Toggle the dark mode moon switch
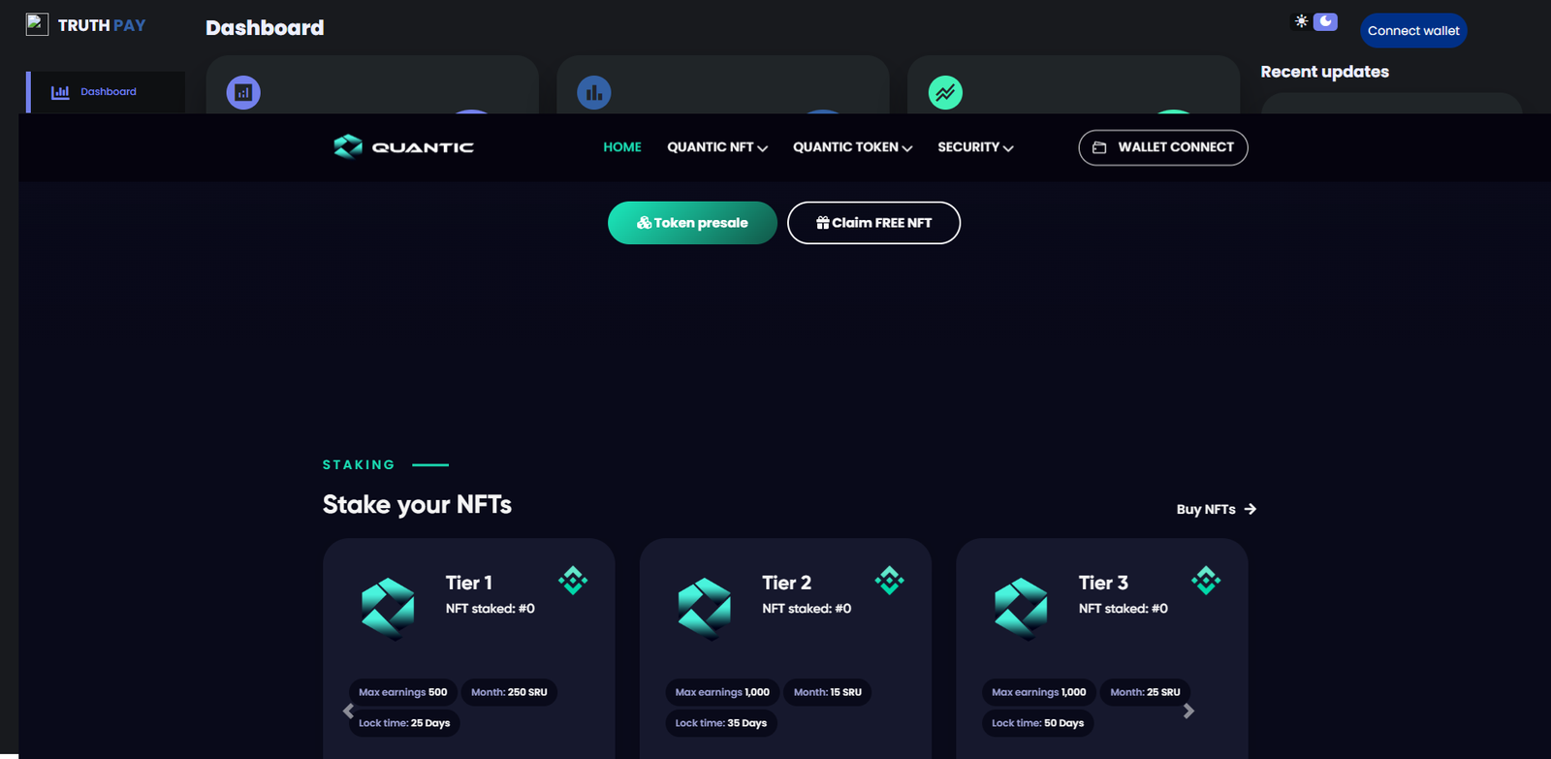 click(x=1325, y=21)
